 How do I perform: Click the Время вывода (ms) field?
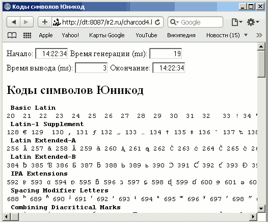click(91, 68)
